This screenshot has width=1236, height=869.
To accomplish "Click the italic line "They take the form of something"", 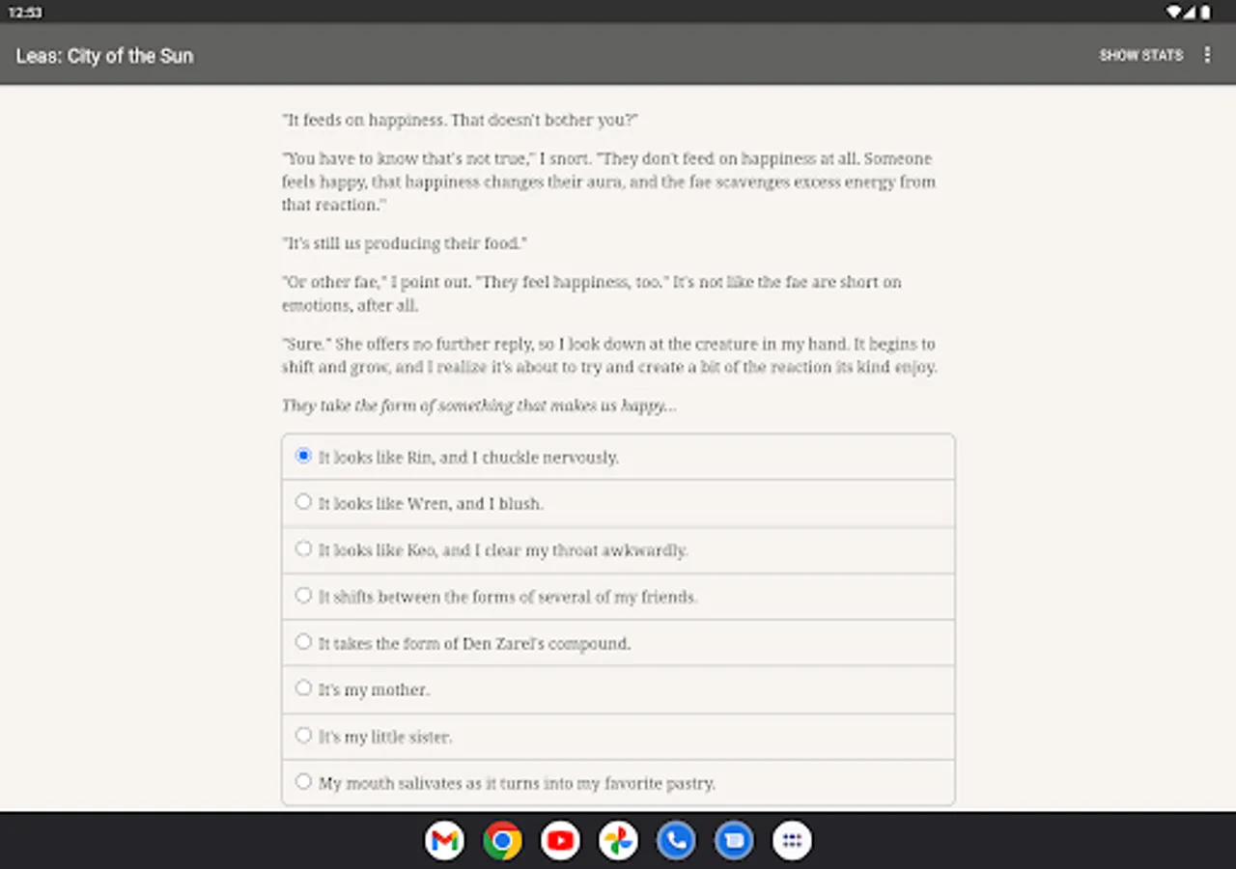I will coord(479,406).
